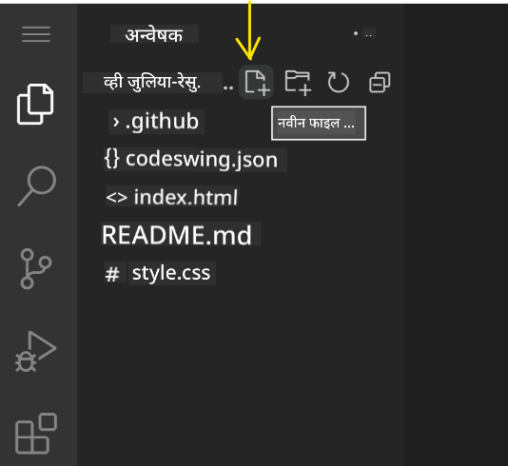Open the Source Control branch view
Screen dimensions: 508x466
point(35,268)
